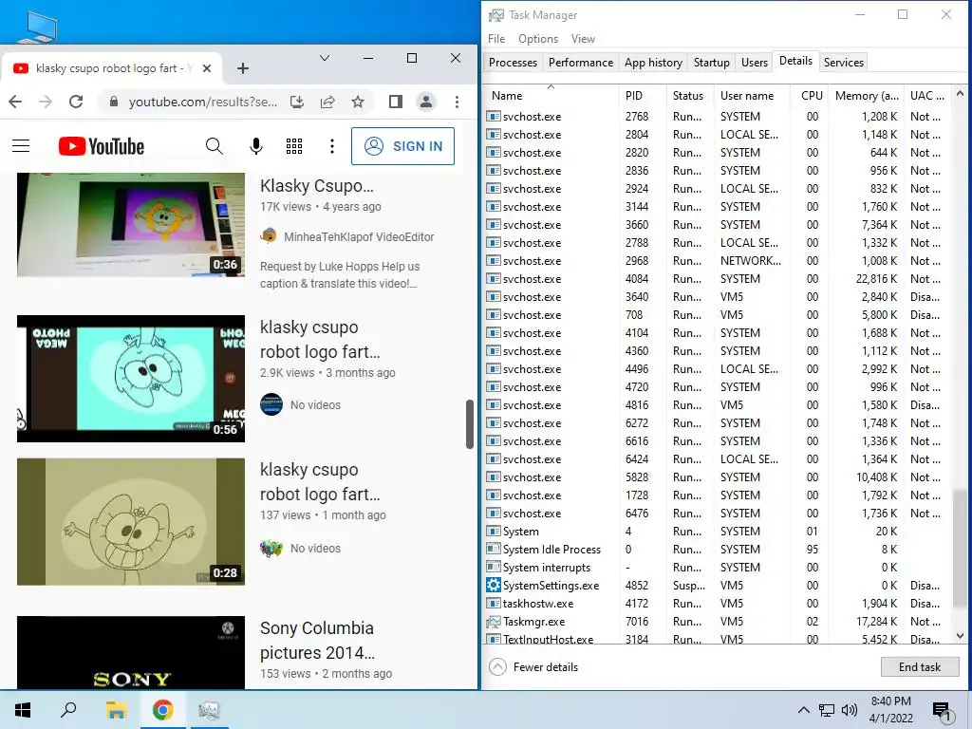Show hidden system tray icons

[803, 710]
